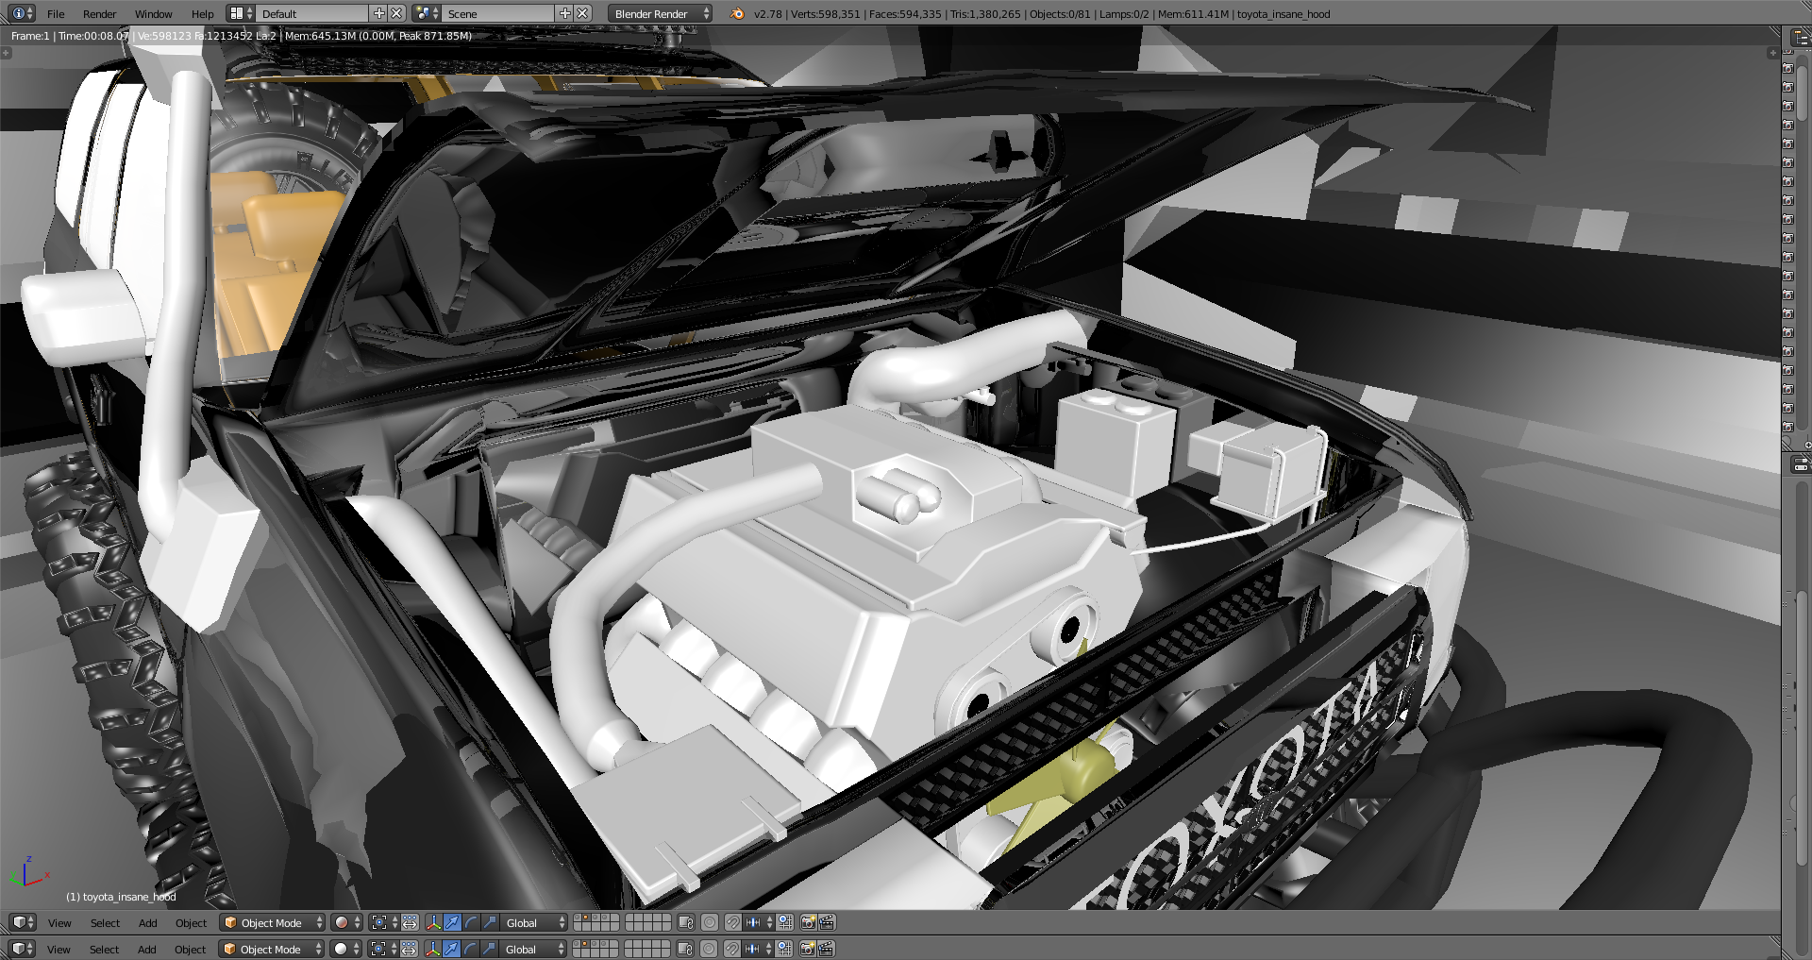
Task: Render OpenGL animation from upper header
Action: point(827,922)
